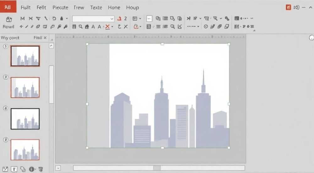Expand the magnifier pen dropdown arrow
This screenshot has height=173, width=314.
[221, 19]
